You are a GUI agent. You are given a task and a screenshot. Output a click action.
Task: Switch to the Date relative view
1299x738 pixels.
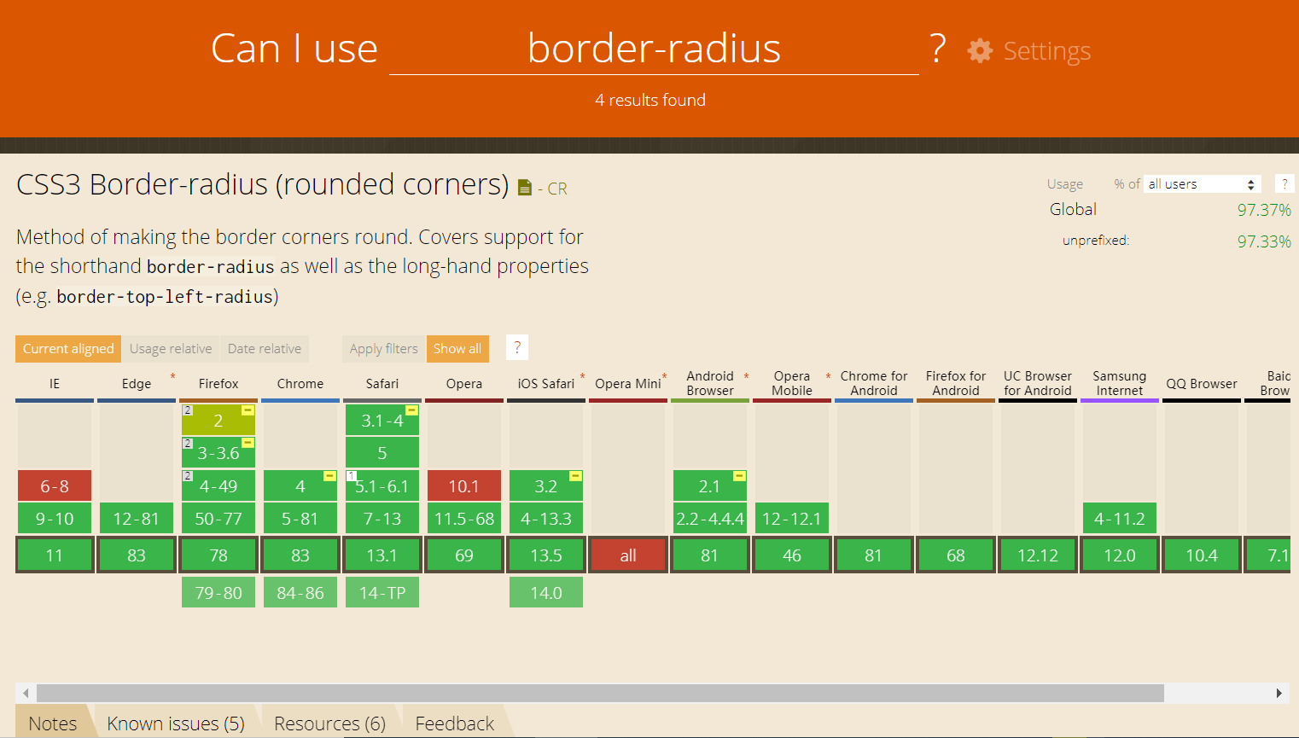point(265,348)
